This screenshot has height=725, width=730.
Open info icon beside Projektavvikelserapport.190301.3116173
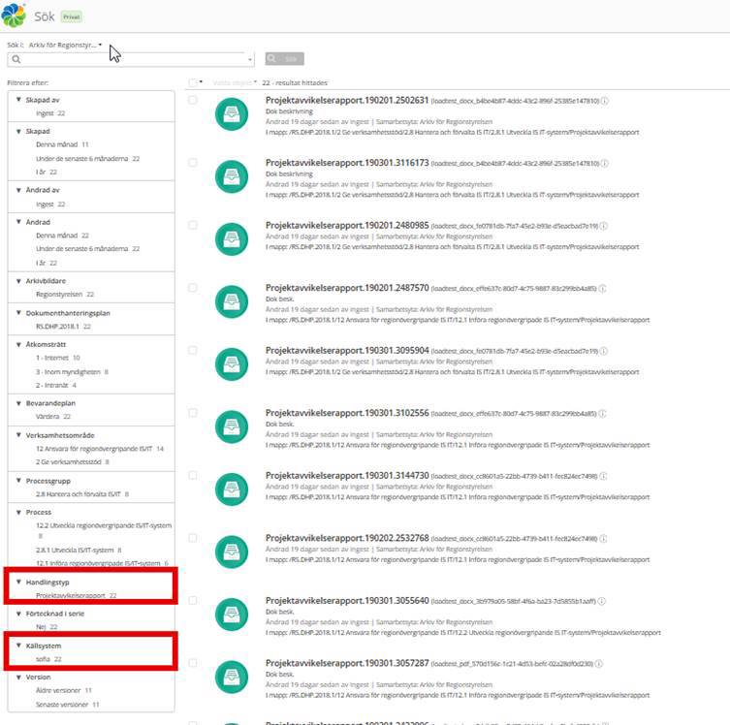[x=605, y=163]
